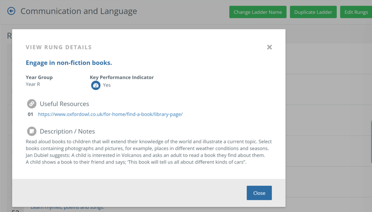Viewport: 372px width, 212px height.
Task: Close the dialog with the X icon
Action: click(269, 47)
